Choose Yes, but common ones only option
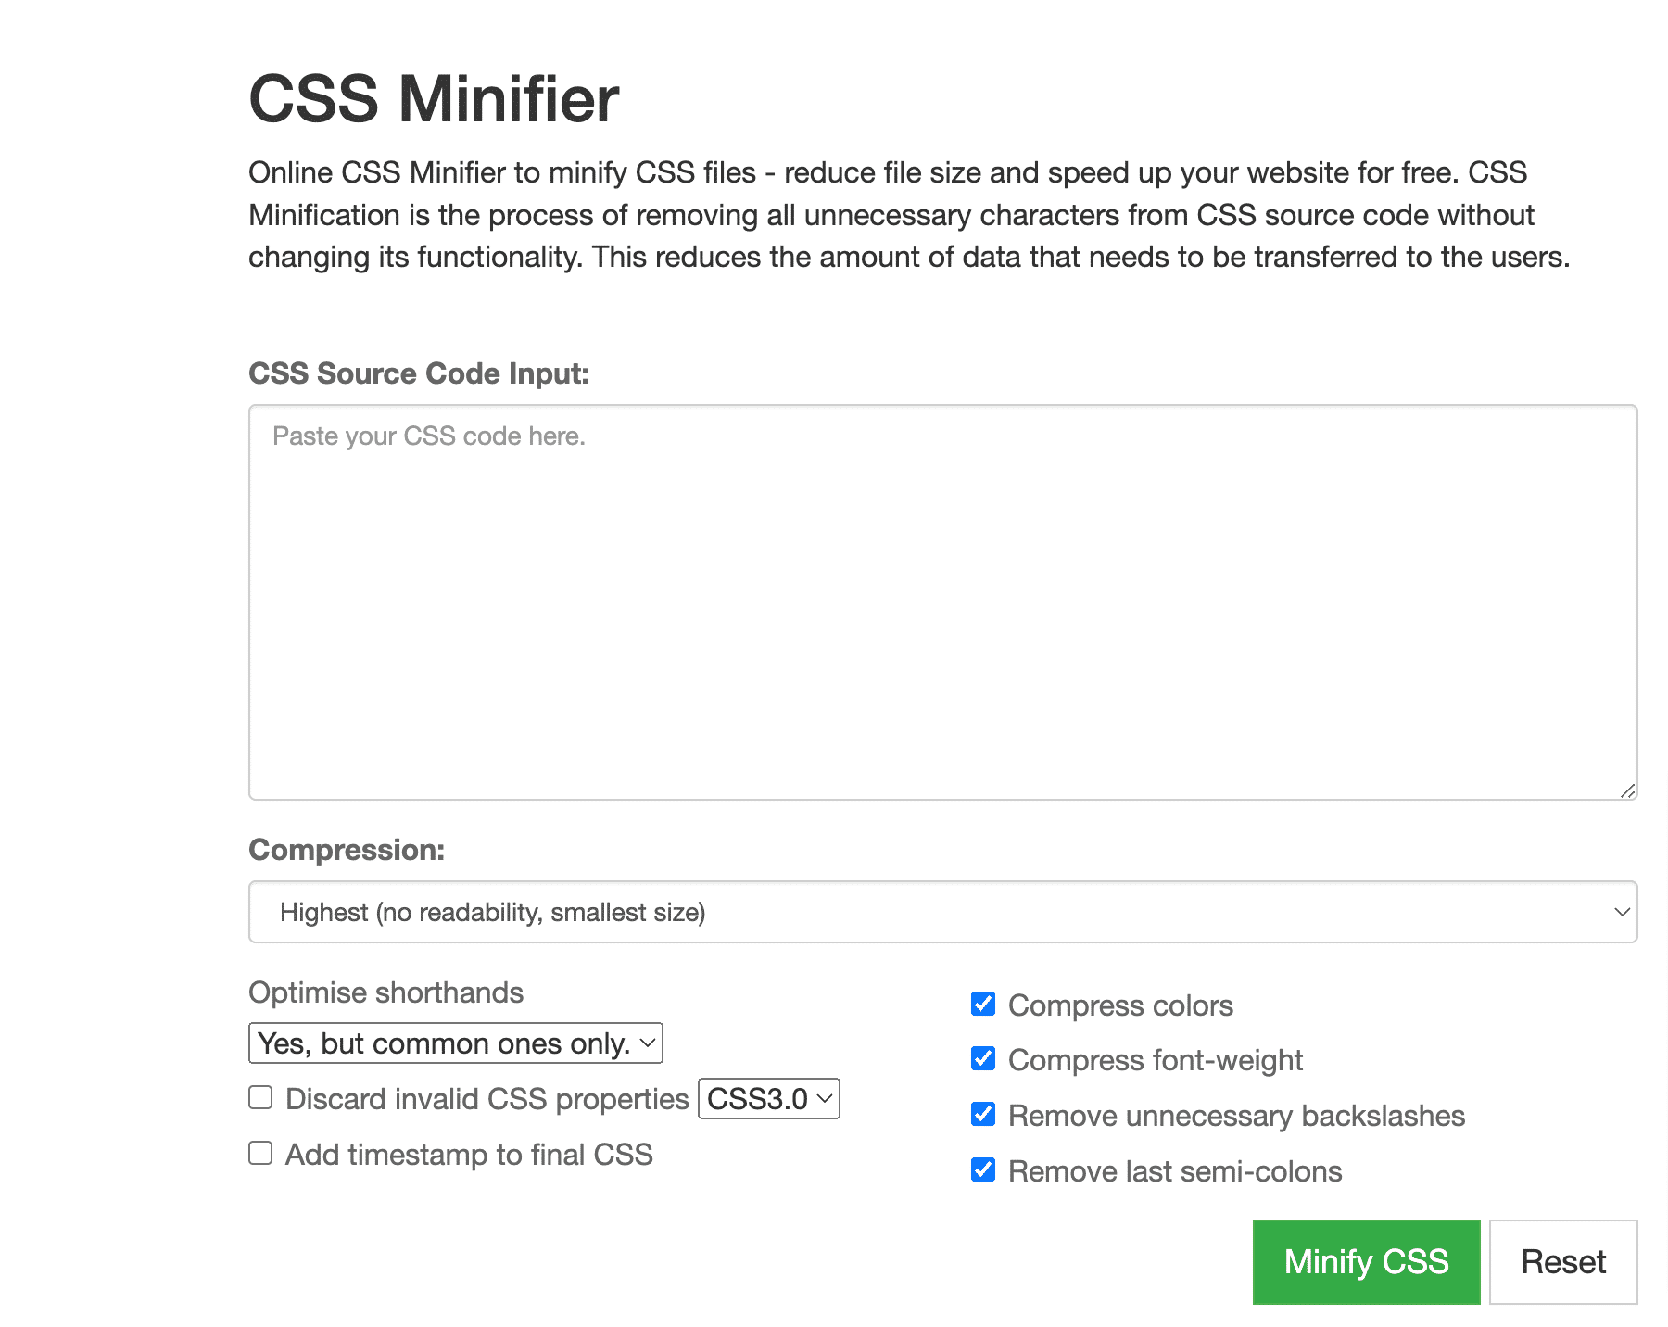This screenshot has height=1327, width=1668. coord(455,1042)
